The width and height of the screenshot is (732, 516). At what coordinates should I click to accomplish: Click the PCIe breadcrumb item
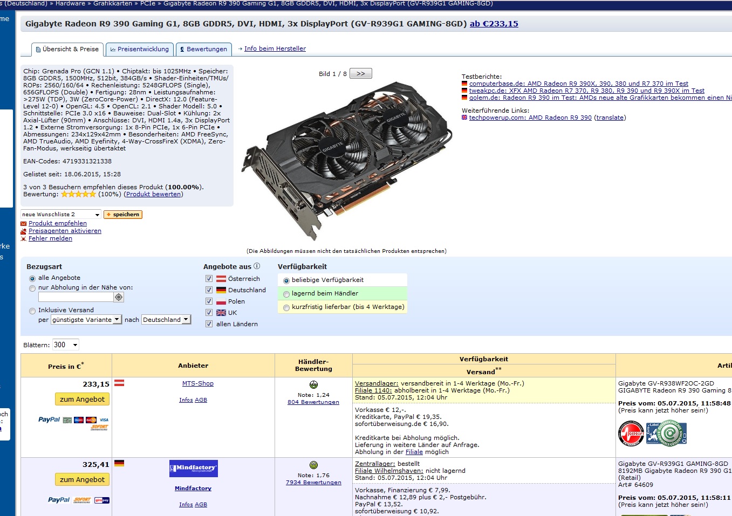(x=148, y=3)
